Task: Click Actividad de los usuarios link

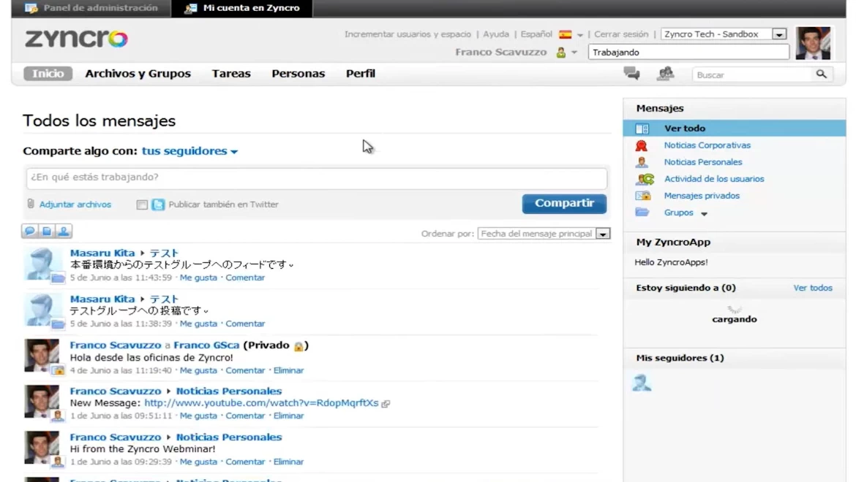Action: coord(713,179)
